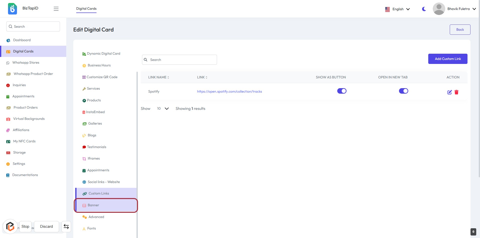
Task: Click the swap arrows icon
Action: [x=66, y=227]
